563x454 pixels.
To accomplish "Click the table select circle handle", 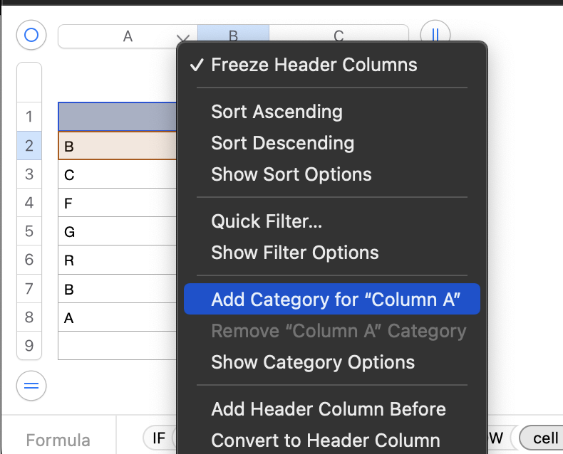I will 31,35.
